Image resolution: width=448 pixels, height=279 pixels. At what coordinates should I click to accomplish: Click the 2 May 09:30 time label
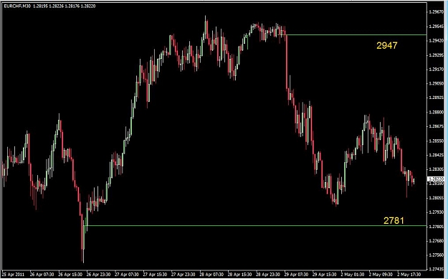point(381,275)
